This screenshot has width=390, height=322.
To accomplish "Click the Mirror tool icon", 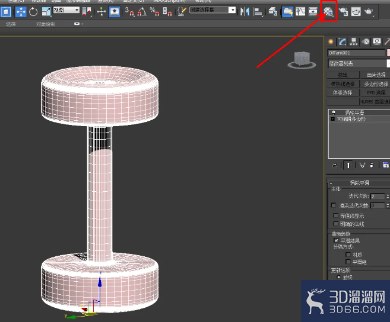I will [x=245, y=11].
